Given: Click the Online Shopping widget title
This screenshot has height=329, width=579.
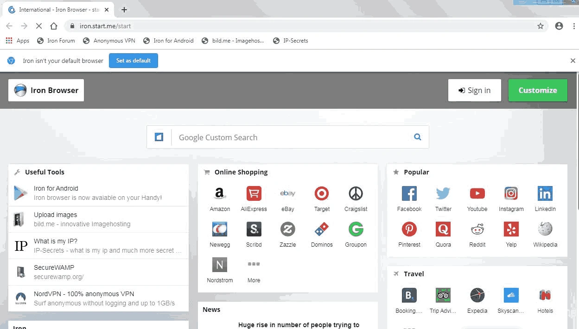Looking at the screenshot, I should pyautogui.click(x=241, y=172).
